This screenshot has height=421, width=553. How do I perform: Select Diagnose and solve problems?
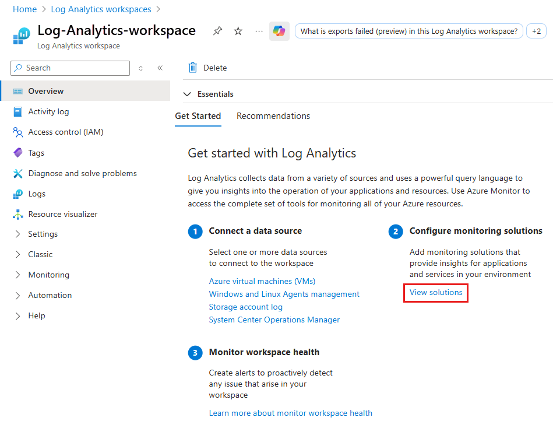(x=82, y=173)
